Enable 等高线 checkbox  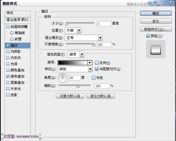(x=12, y=33)
